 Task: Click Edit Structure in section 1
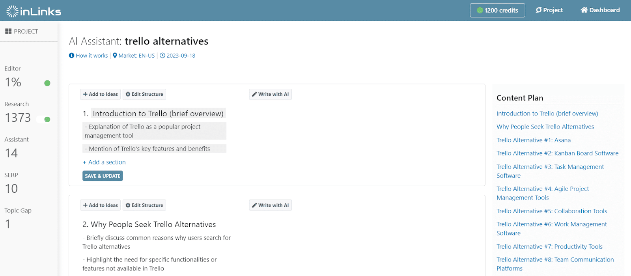pos(144,94)
